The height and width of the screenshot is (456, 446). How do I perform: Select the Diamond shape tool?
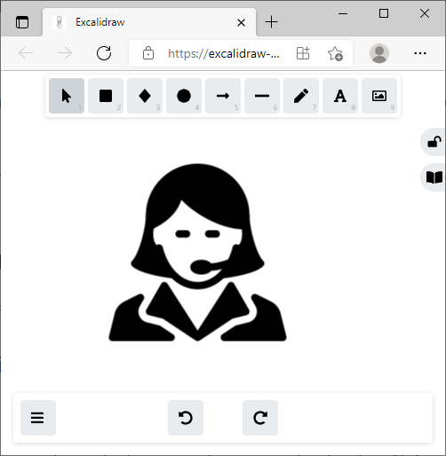coord(145,96)
